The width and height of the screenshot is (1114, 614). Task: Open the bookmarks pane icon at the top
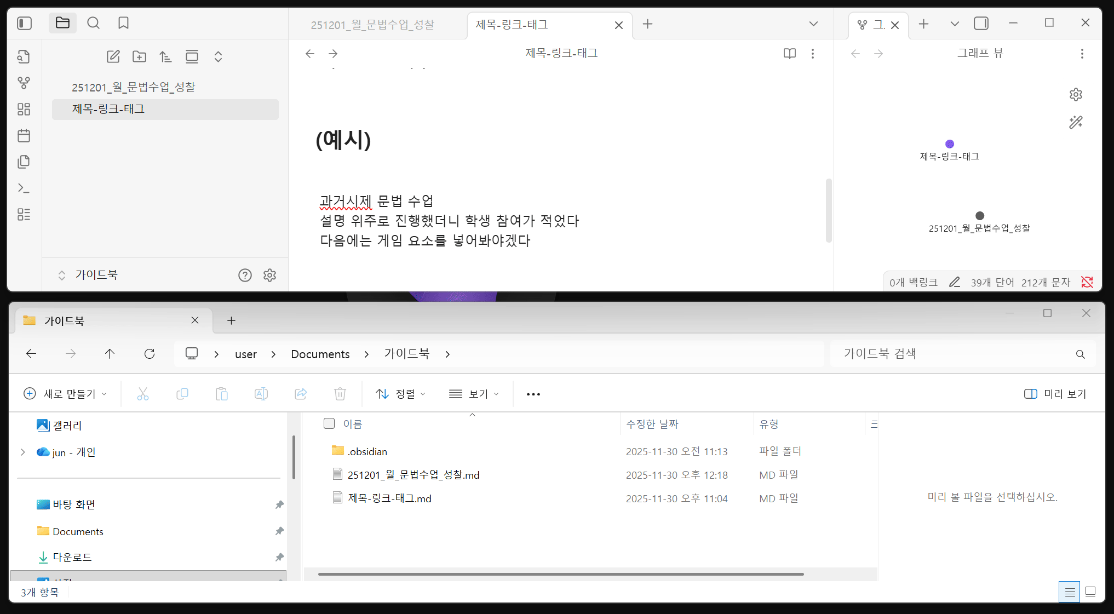123,23
